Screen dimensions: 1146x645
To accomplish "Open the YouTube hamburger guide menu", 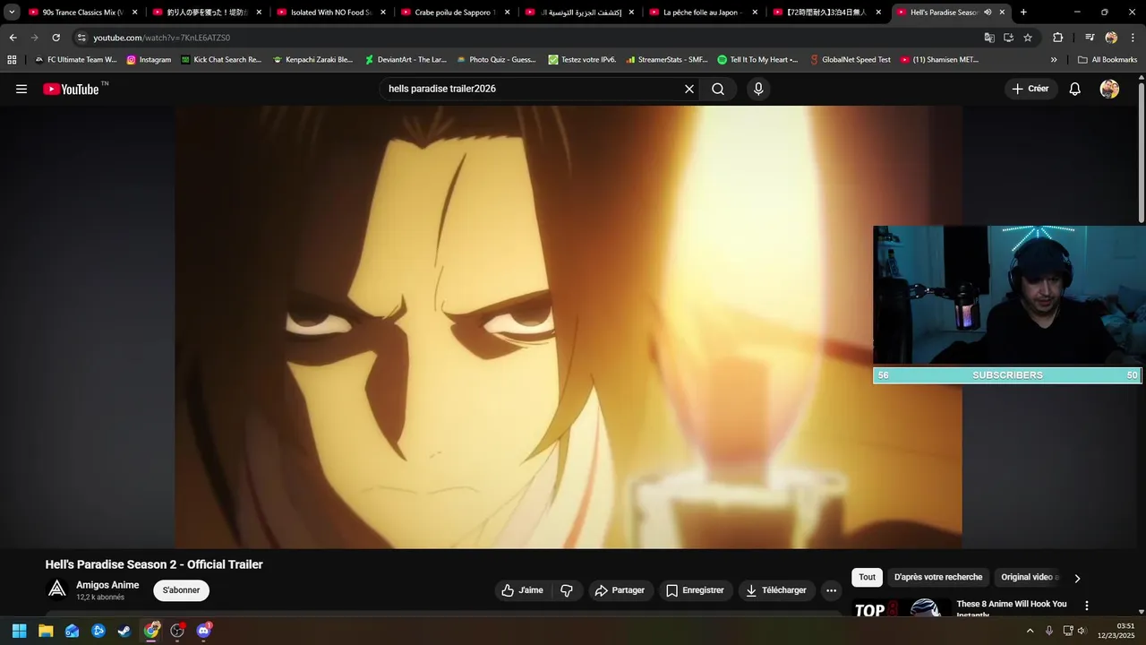I will tap(21, 89).
